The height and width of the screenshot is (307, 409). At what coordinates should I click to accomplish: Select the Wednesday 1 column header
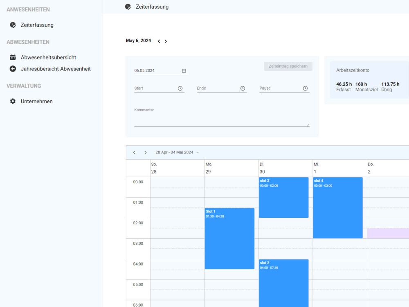(x=340, y=168)
